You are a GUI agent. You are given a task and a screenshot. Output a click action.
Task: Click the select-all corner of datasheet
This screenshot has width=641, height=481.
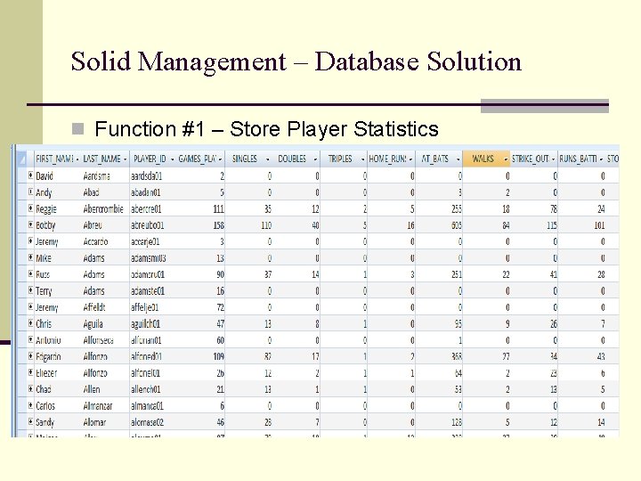pyautogui.click(x=22, y=159)
